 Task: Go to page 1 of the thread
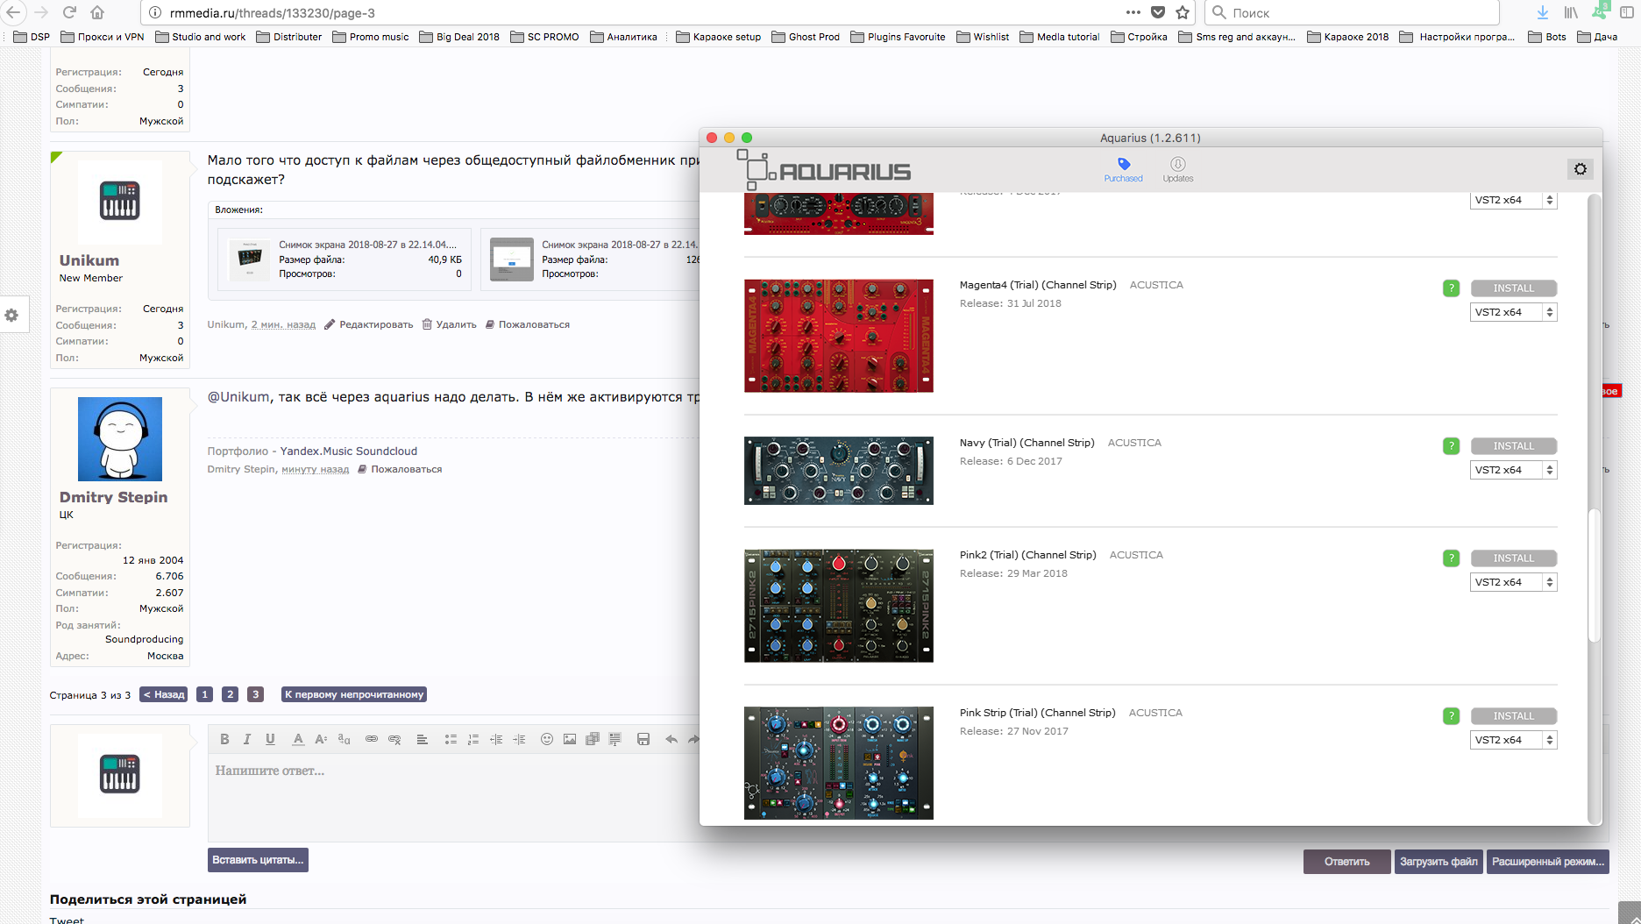(x=204, y=694)
